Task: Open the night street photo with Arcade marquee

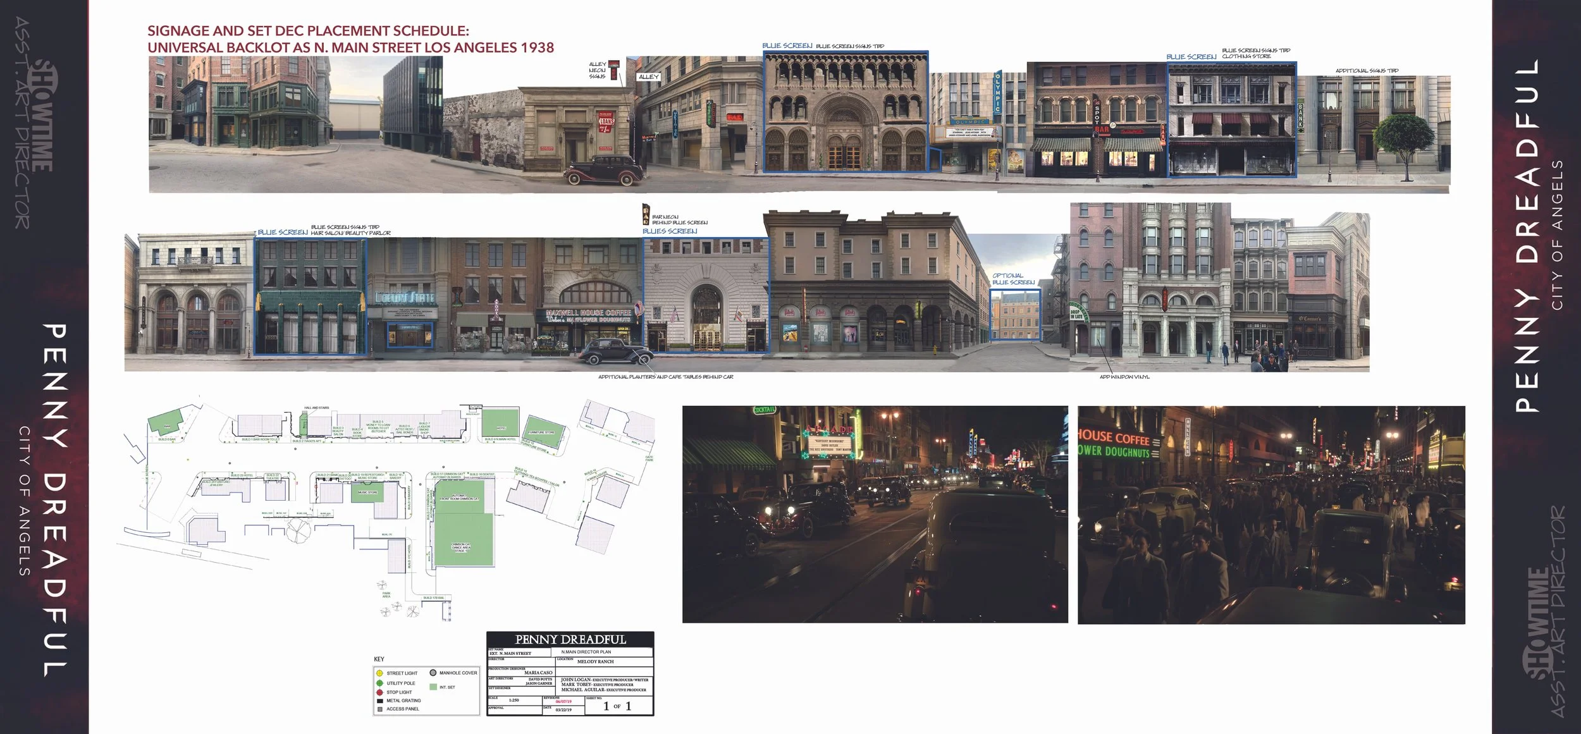Action: pyautogui.click(x=875, y=514)
